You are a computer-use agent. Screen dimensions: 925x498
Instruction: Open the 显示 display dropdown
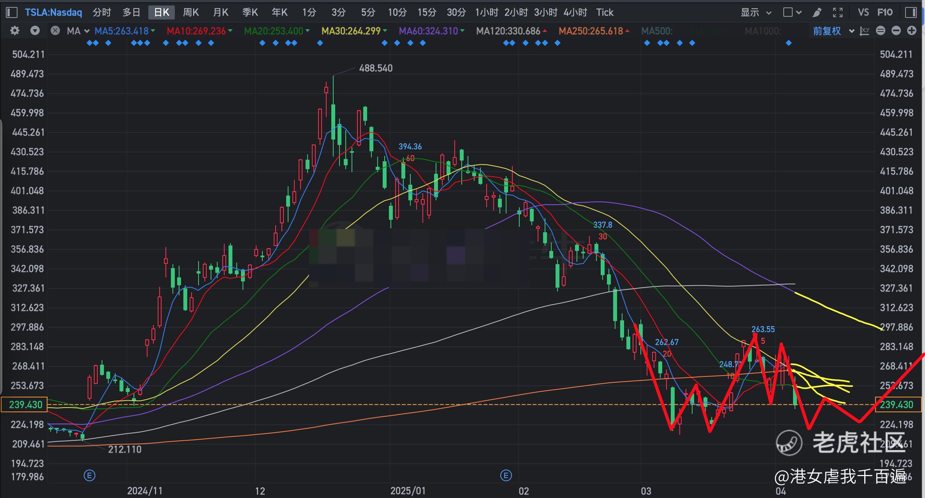click(756, 12)
